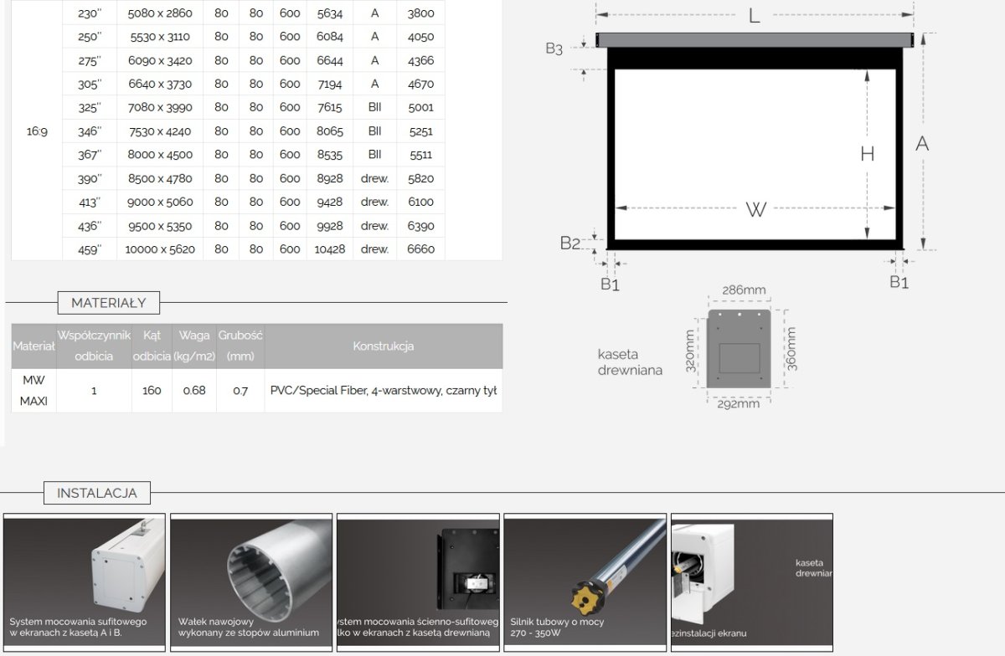Select the PVC/Special Fiber construction description

point(383,391)
